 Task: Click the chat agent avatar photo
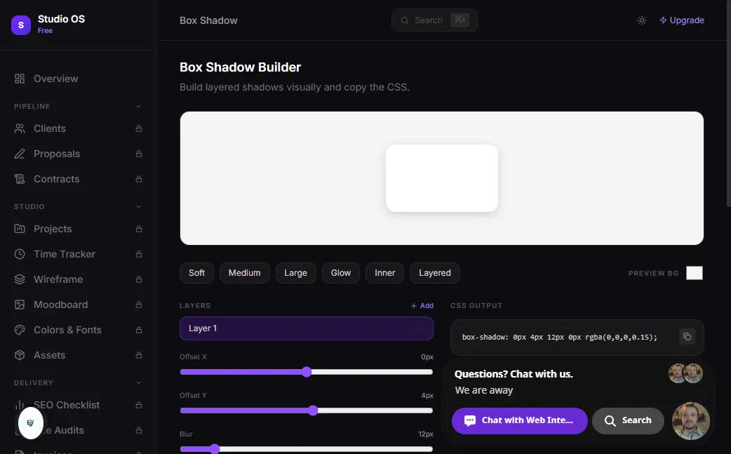[690, 421]
